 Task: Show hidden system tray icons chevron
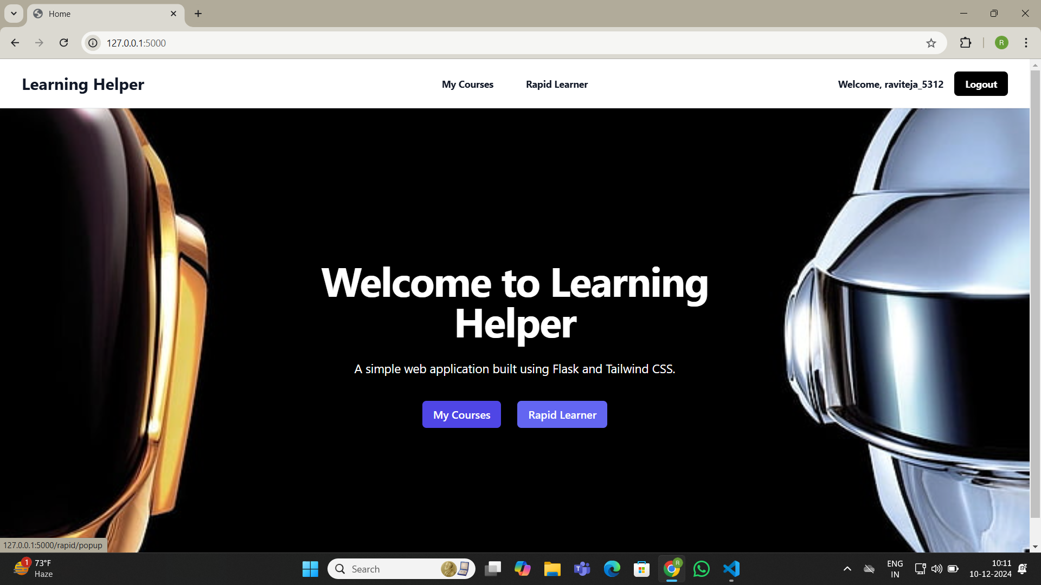(847, 569)
